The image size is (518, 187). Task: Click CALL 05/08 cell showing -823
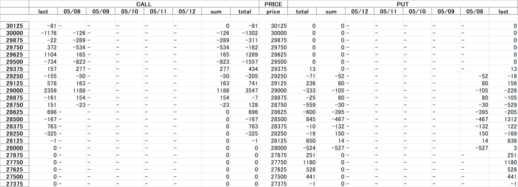(72, 62)
